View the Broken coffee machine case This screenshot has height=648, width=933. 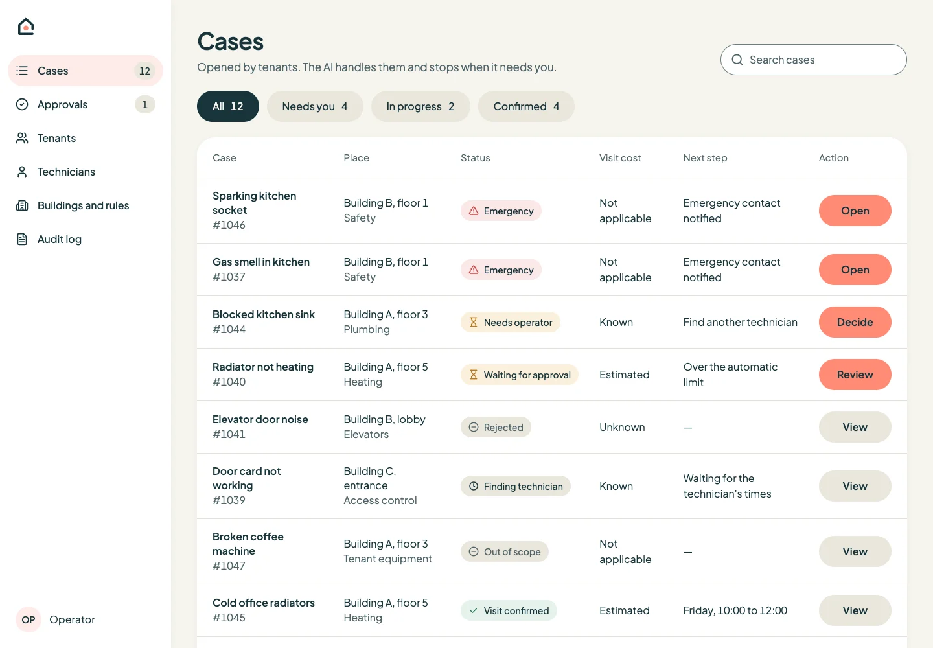855,551
